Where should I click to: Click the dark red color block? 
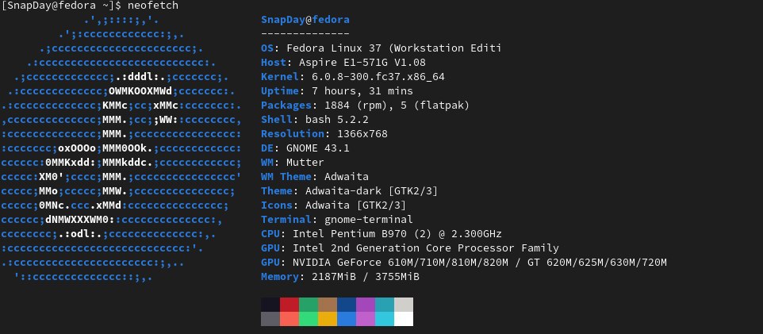289,305
